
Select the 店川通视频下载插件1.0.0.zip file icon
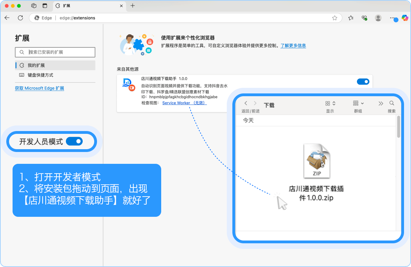tap(317, 161)
